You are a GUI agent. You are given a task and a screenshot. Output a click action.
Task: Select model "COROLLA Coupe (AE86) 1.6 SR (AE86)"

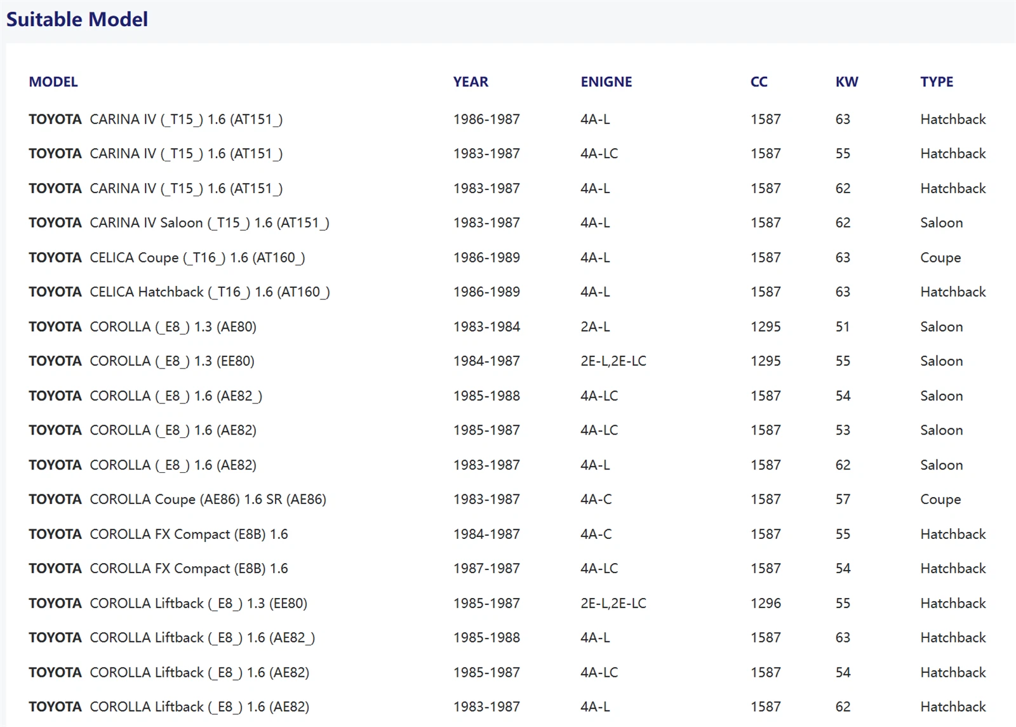pyautogui.click(x=208, y=499)
